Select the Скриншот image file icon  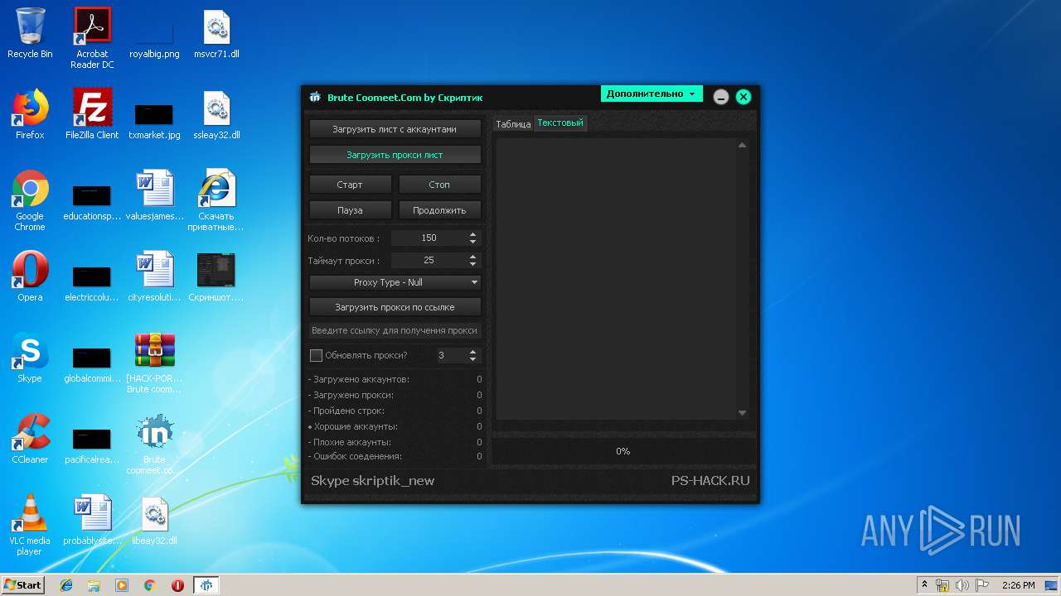[216, 276]
